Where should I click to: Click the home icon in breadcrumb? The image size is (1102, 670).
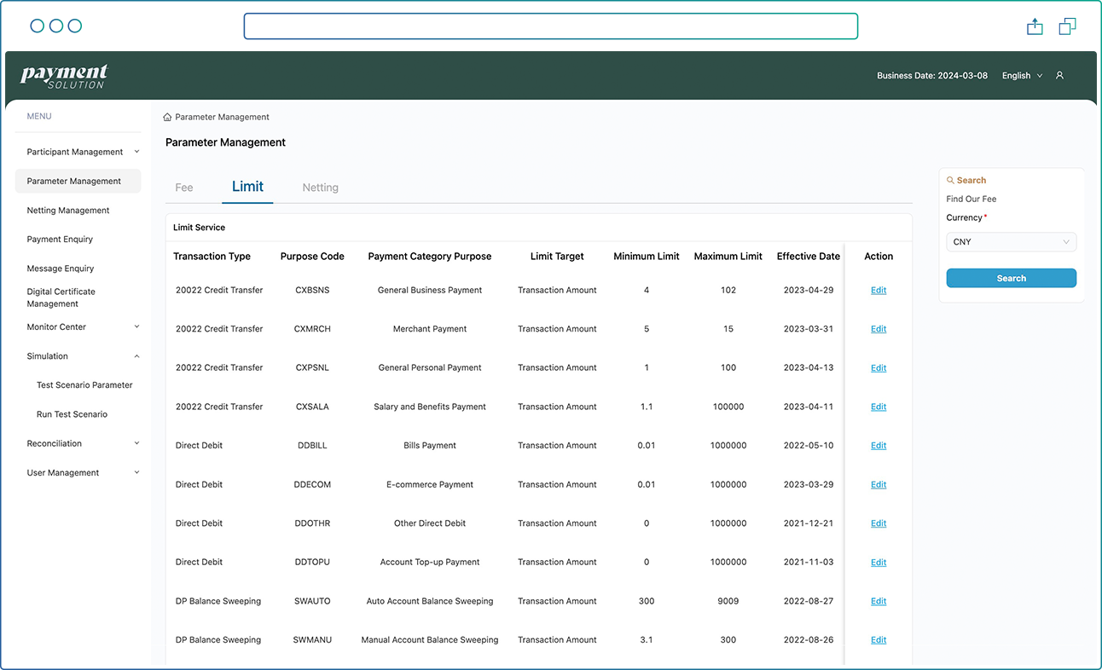click(x=167, y=117)
